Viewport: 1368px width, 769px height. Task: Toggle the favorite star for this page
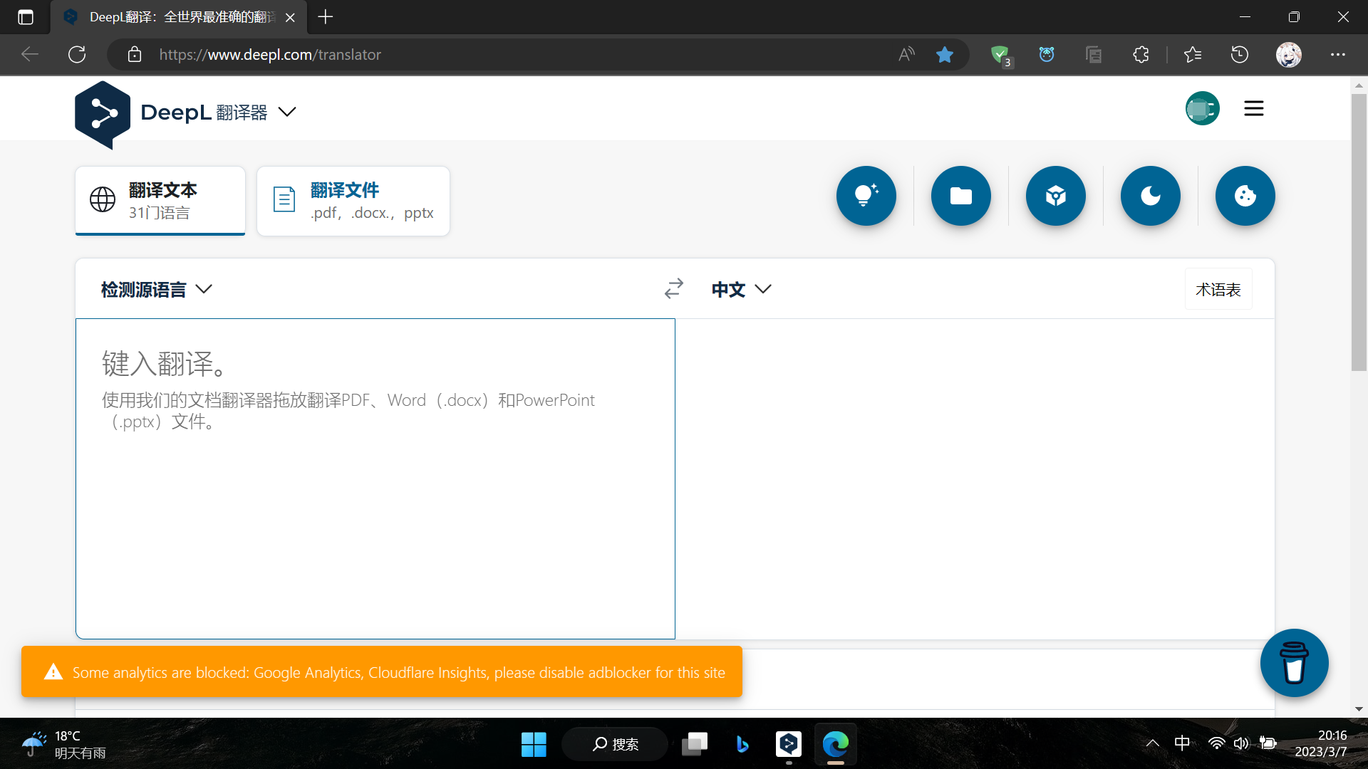click(x=945, y=54)
